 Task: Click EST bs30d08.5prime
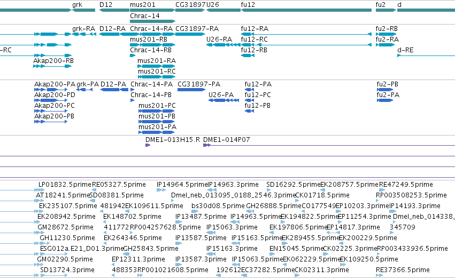tap(218, 206)
